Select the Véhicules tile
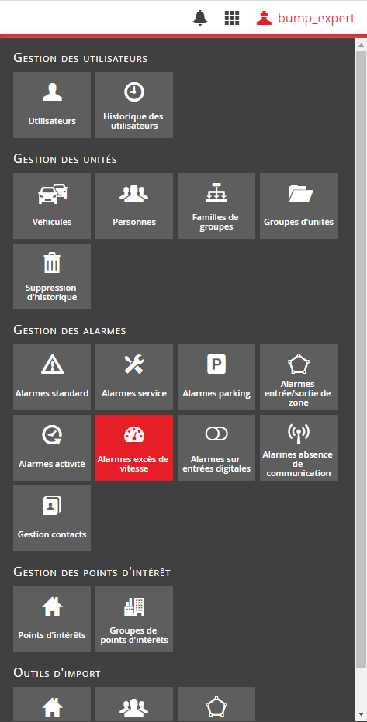Screen dimensions: 367x722 [52, 206]
